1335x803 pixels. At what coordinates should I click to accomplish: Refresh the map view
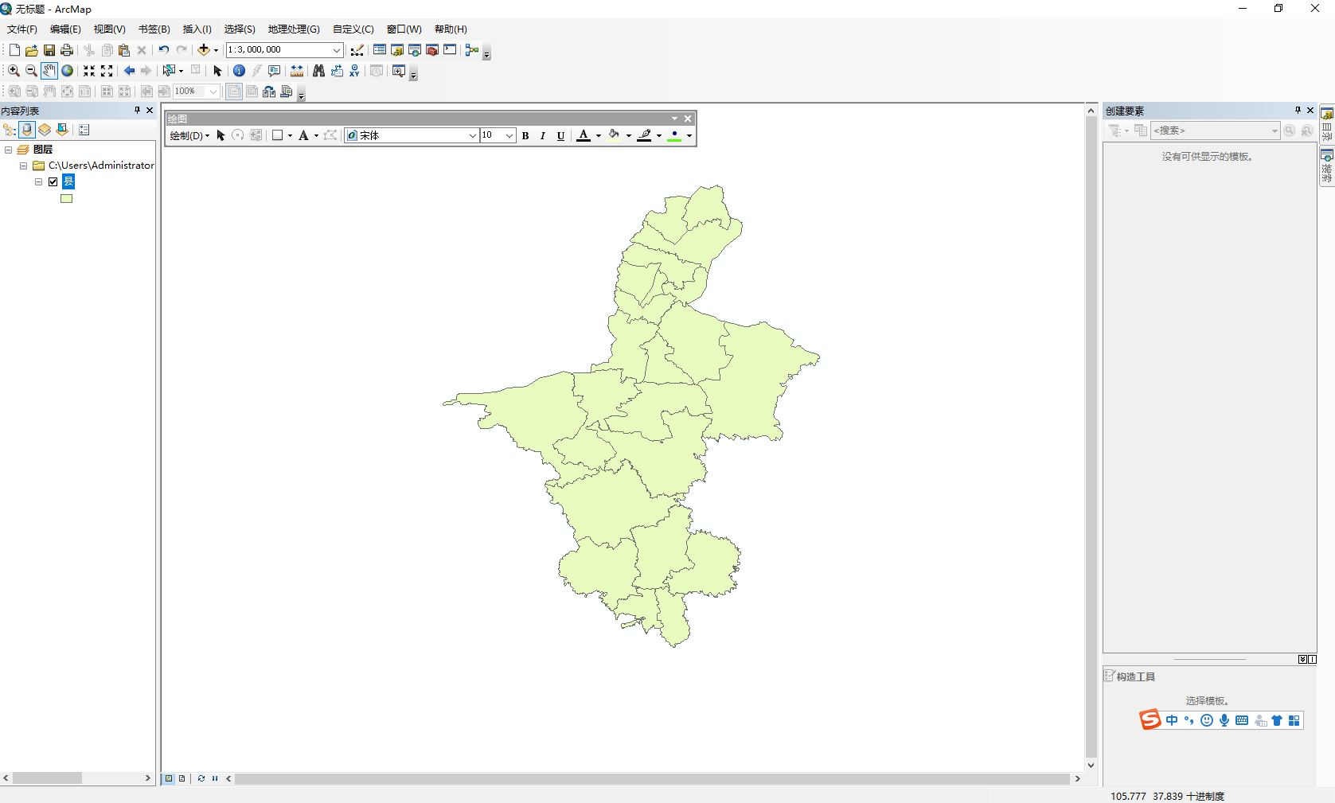click(x=201, y=778)
